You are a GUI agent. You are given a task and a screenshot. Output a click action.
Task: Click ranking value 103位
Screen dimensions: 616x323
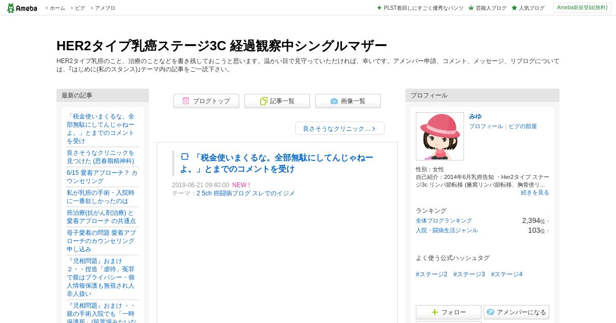click(x=538, y=230)
